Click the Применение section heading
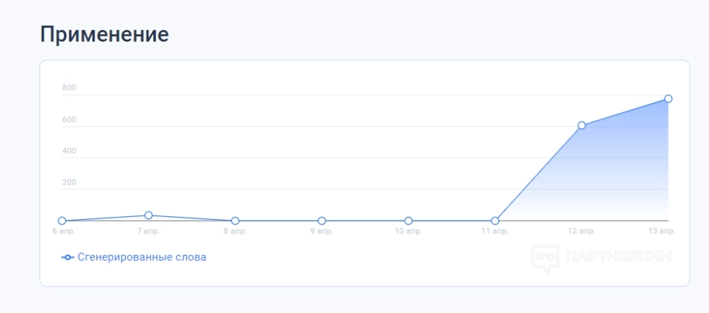Image resolution: width=709 pixels, height=313 pixels. [x=104, y=34]
